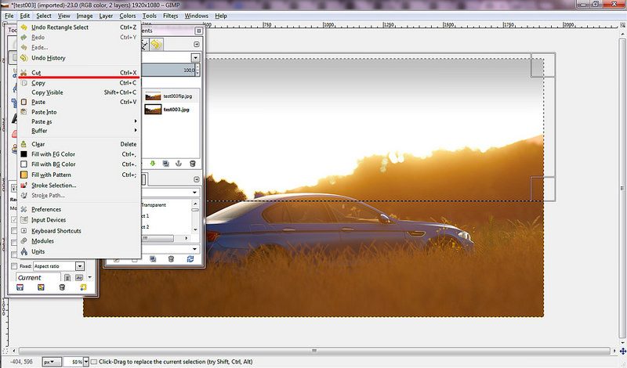Open Input Devices entry
627x368 pixels.
tap(79, 220)
